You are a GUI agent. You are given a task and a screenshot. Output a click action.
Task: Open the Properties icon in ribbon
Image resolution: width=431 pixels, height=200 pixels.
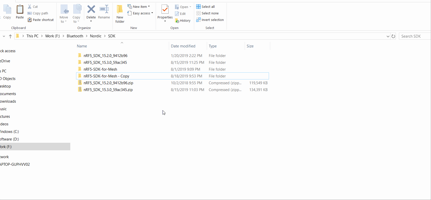[165, 10]
